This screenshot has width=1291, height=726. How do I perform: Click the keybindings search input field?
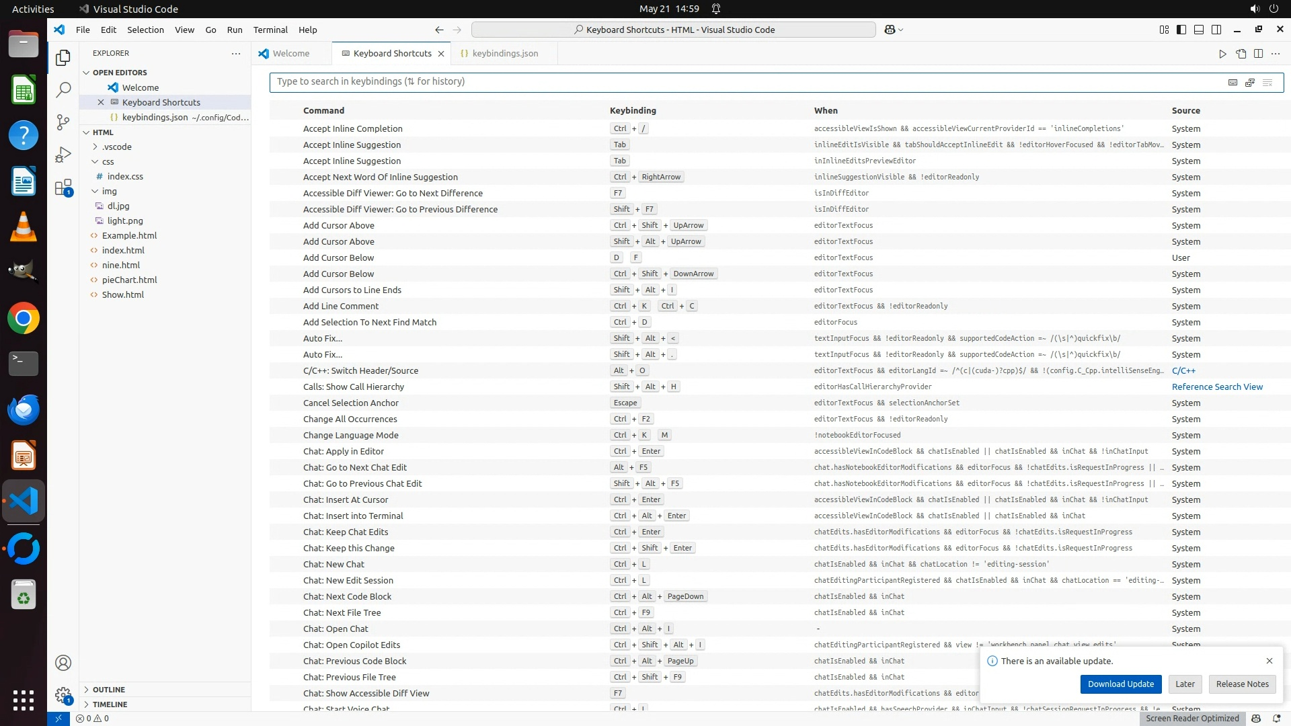coord(740,82)
